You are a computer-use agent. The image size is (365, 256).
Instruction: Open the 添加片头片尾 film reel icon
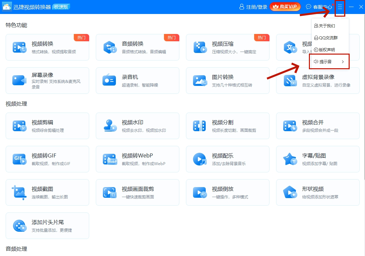click(x=20, y=226)
